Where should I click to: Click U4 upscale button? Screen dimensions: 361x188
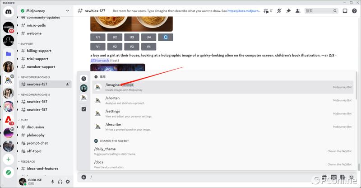(149, 37)
